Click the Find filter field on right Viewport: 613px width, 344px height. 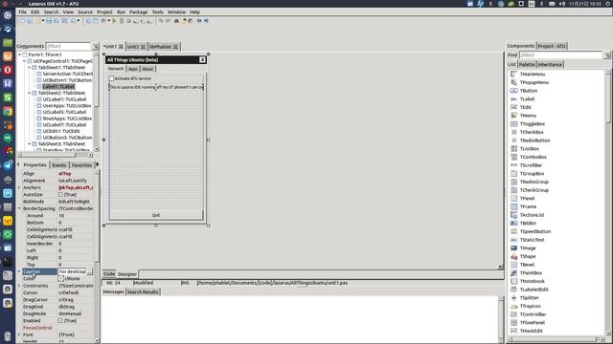point(561,55)
